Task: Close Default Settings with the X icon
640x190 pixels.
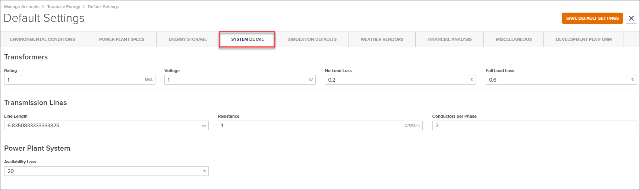Action: (x=631, y=18)
